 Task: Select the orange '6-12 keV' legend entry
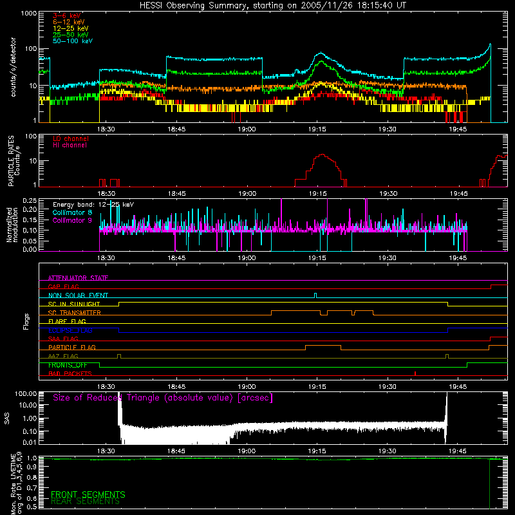coord(69,22)
